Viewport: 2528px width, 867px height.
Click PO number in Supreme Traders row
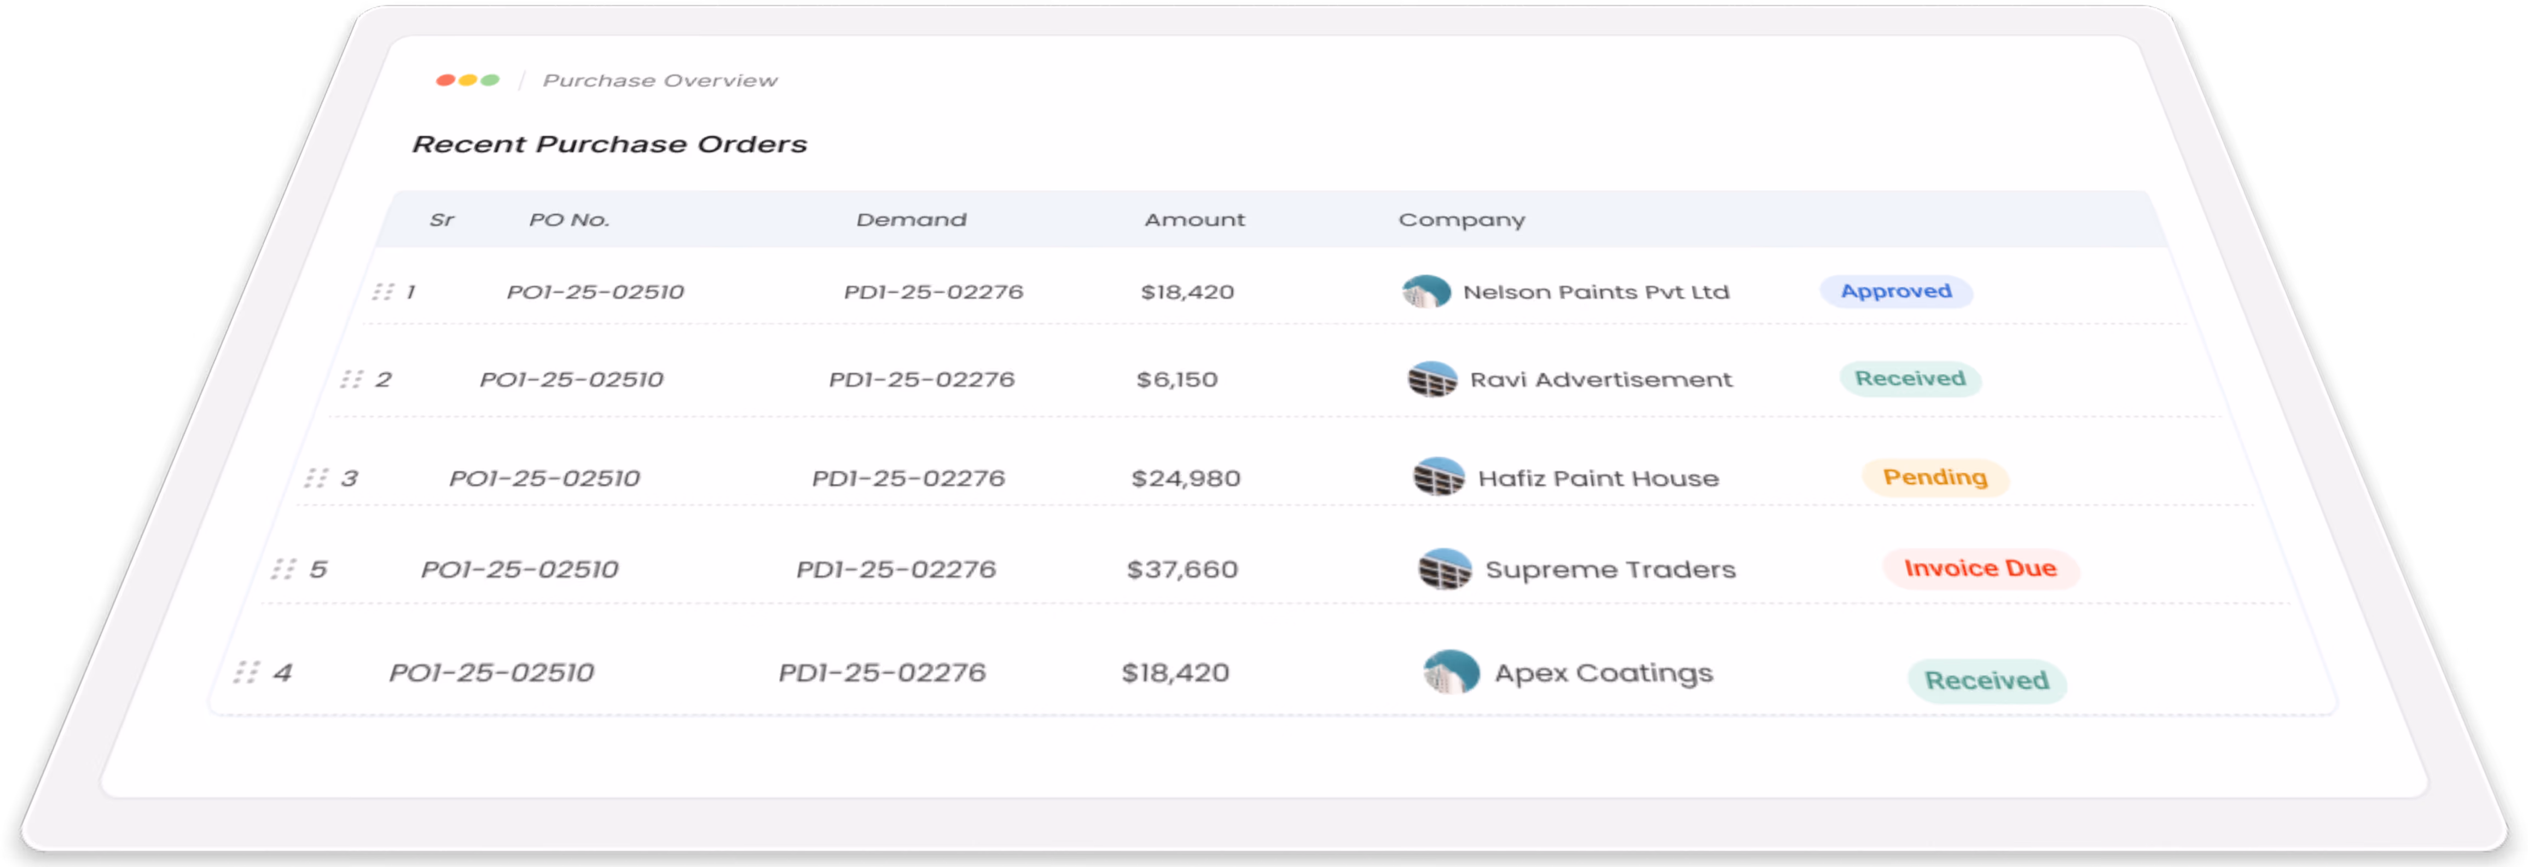[x=520, y=569]
